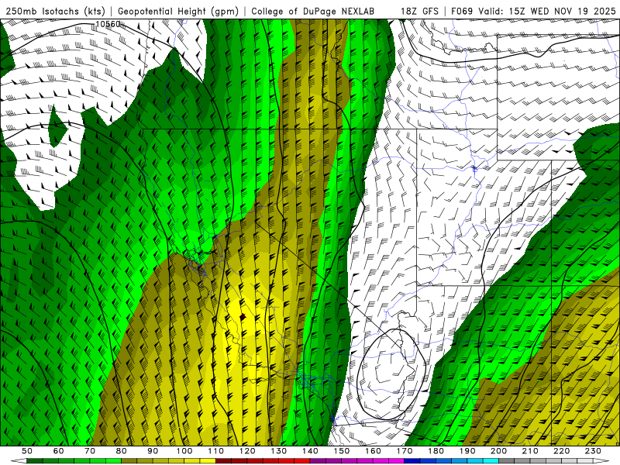Screen dimensions: 620x465
Task: Click the '10560' height contour label
Action: pos(108,24)
